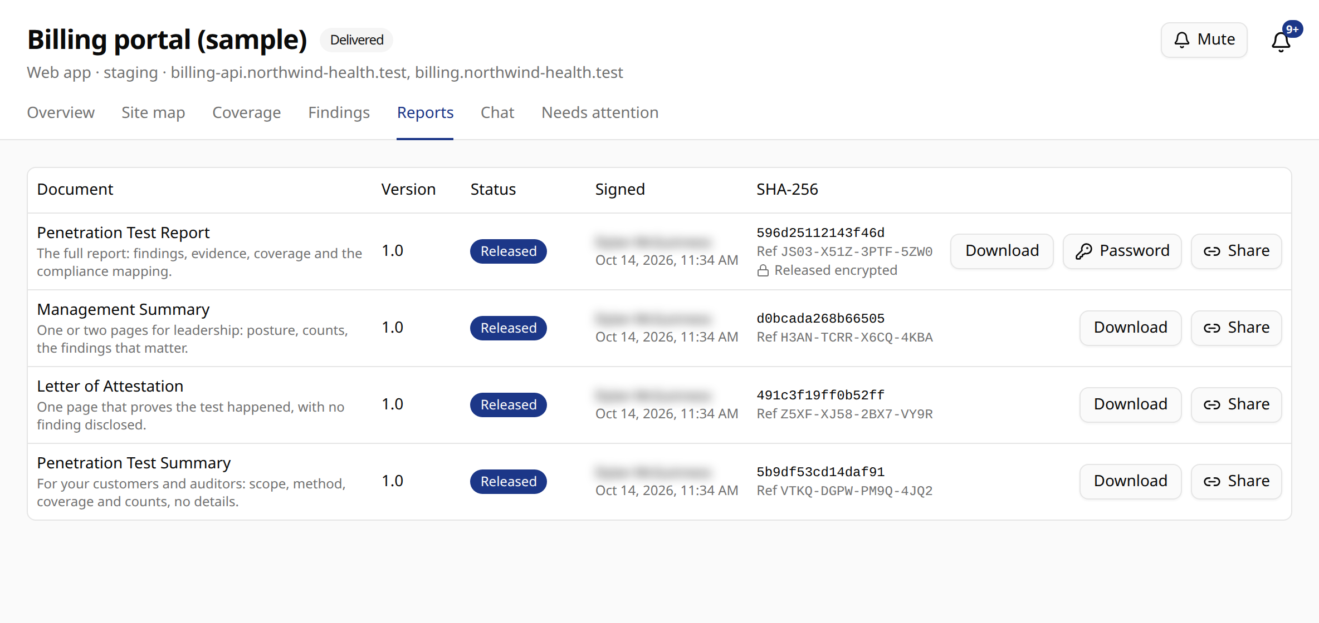Click Ref JS03-X51Z-3PTF-5ZW0
The height and width of the screenshot is (623, 1319).
pos(844,251)
